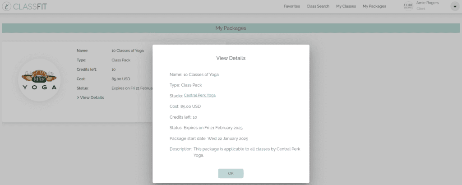Open My Classes from navigation
The width and height of the screenshot is (462, 185).
click(x=346, y=6)
